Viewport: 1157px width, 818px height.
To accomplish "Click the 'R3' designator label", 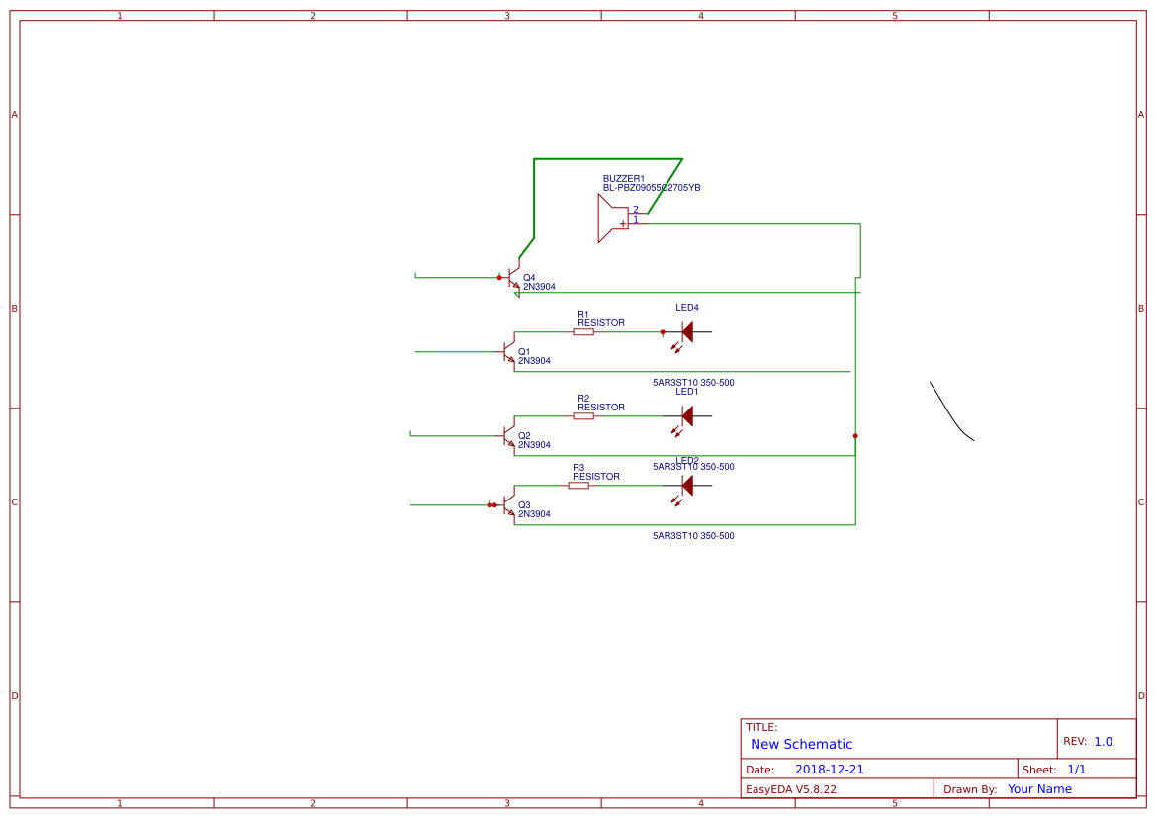I will tap(578, 468).
